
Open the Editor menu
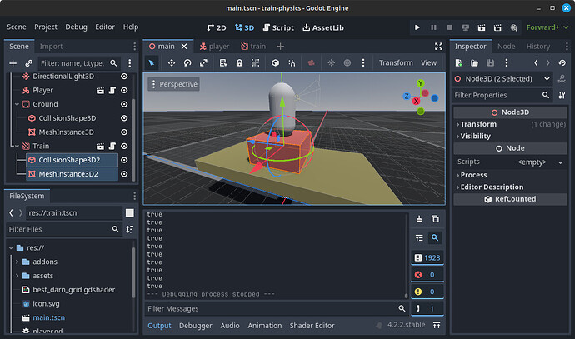(105, 27)
